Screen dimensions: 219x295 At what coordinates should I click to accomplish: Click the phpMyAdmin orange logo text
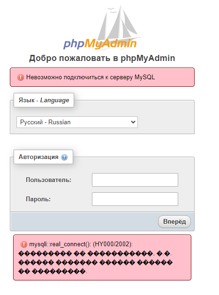(111, 44)
